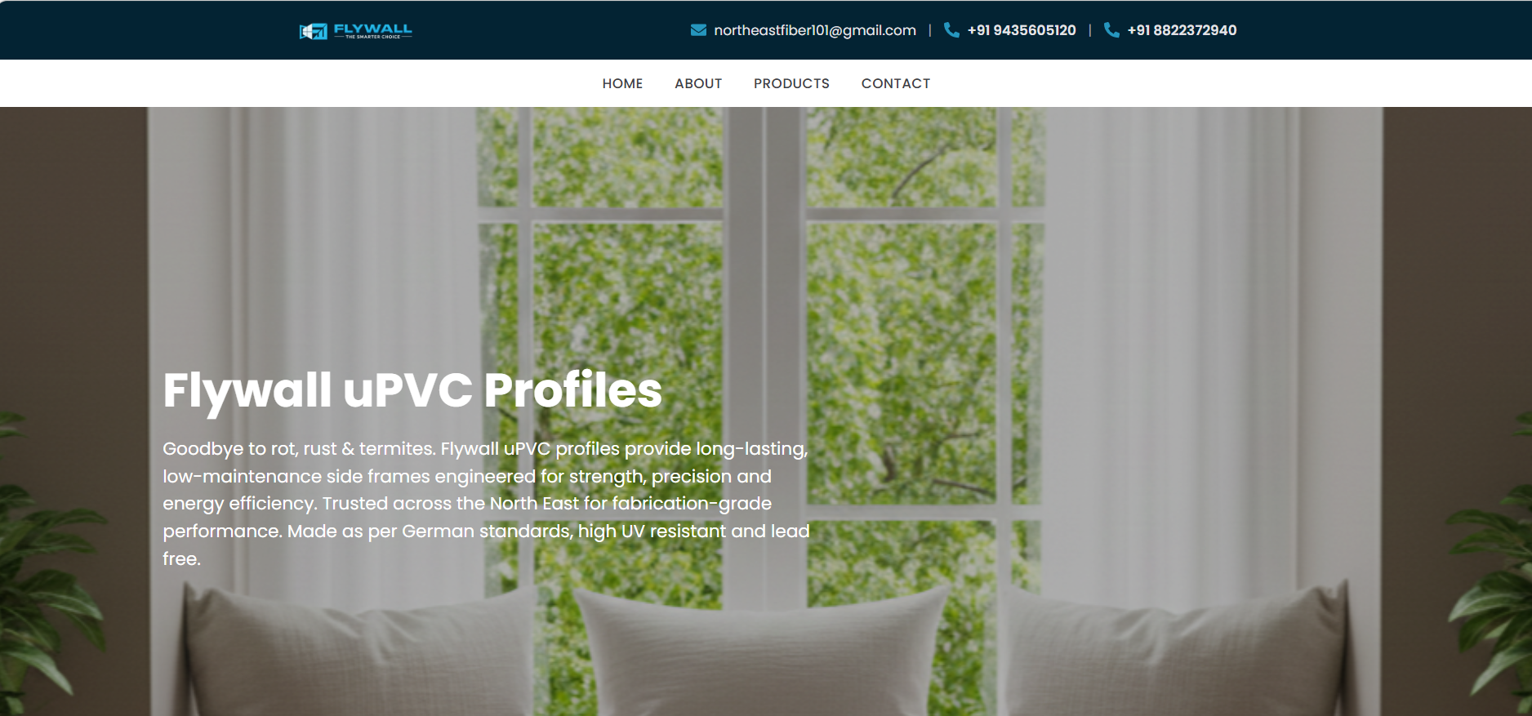Click the 'Goodbye to rot, rust & termites' paragraph

486,503
